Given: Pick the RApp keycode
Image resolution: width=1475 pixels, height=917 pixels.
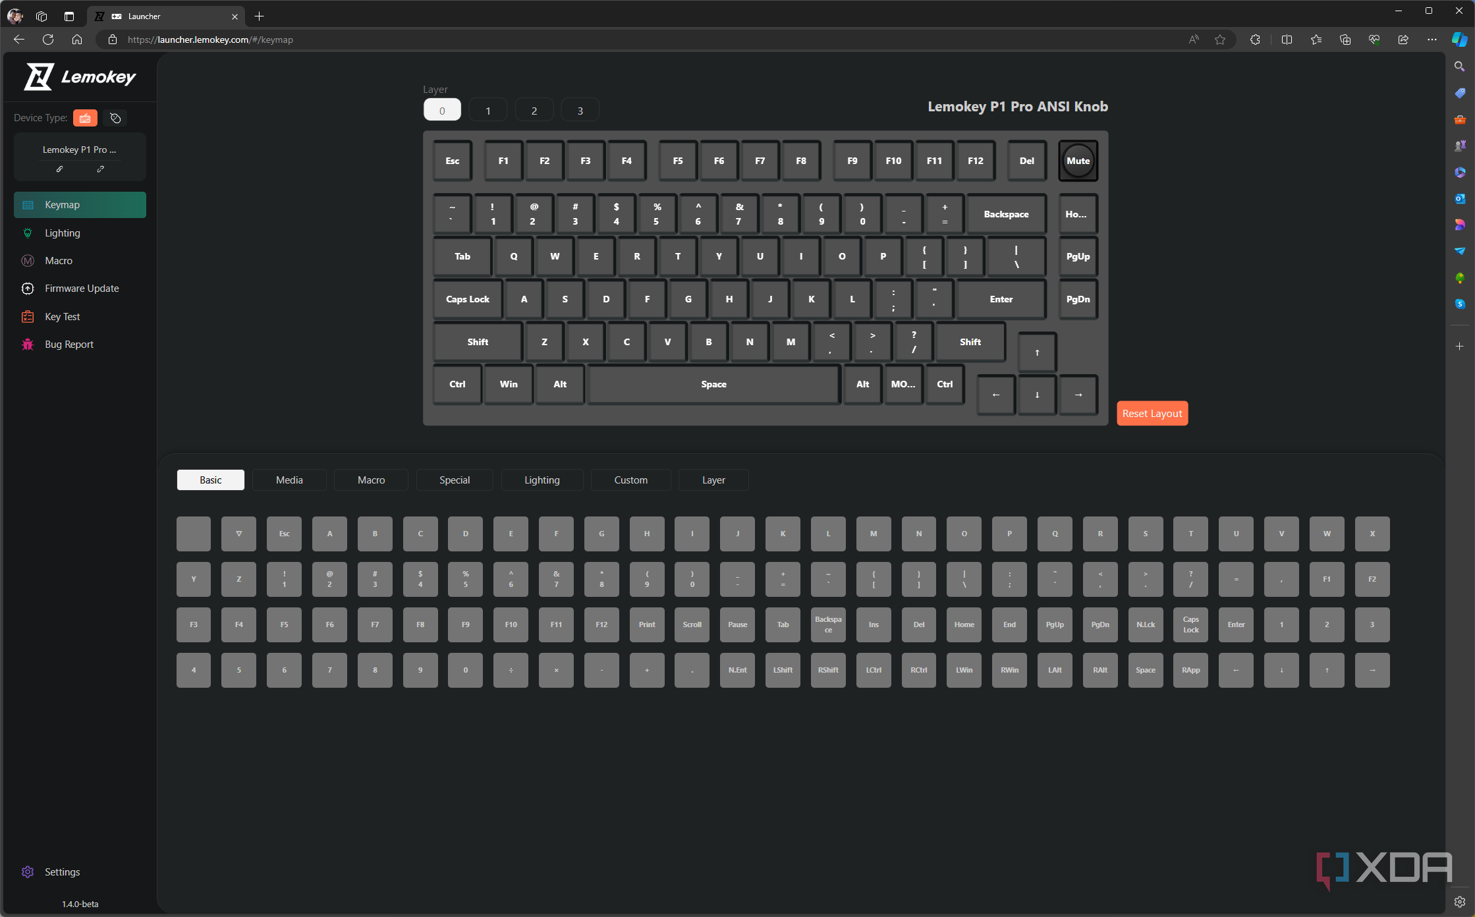Looking at the screenshot, I should click(x=1191, y=670).
